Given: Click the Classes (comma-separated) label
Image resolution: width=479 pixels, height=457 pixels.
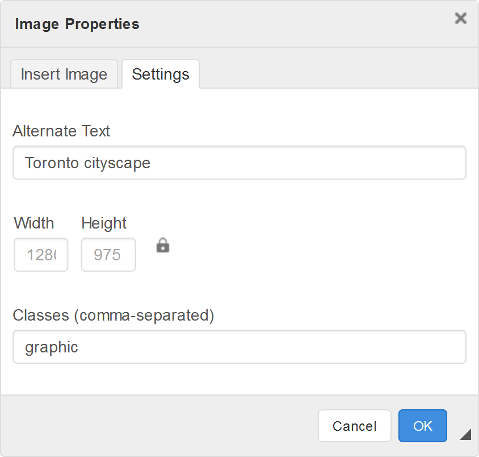Looking at the screenshot, I should (x=114, y=315).
